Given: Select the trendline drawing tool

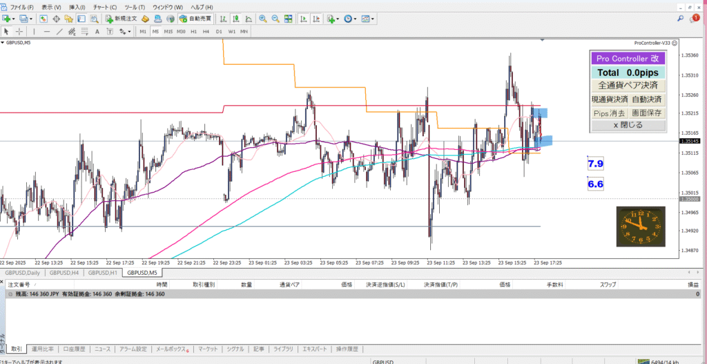Looking at the screenshot, I should coord(59,32).
